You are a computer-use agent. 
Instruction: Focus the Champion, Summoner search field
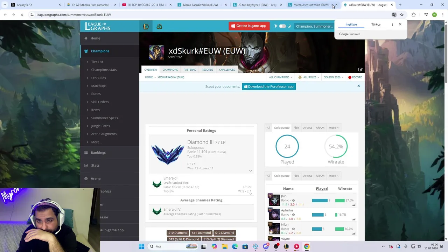314,26
